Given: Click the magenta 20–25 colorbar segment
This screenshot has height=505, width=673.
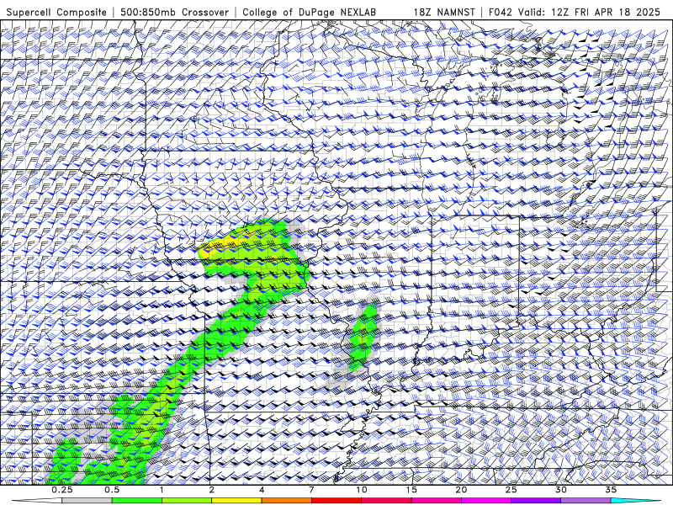Looking at the screenshot, I should [x=486, y=501].
